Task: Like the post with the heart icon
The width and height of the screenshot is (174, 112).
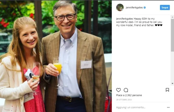Action: [x=118, y=90]
